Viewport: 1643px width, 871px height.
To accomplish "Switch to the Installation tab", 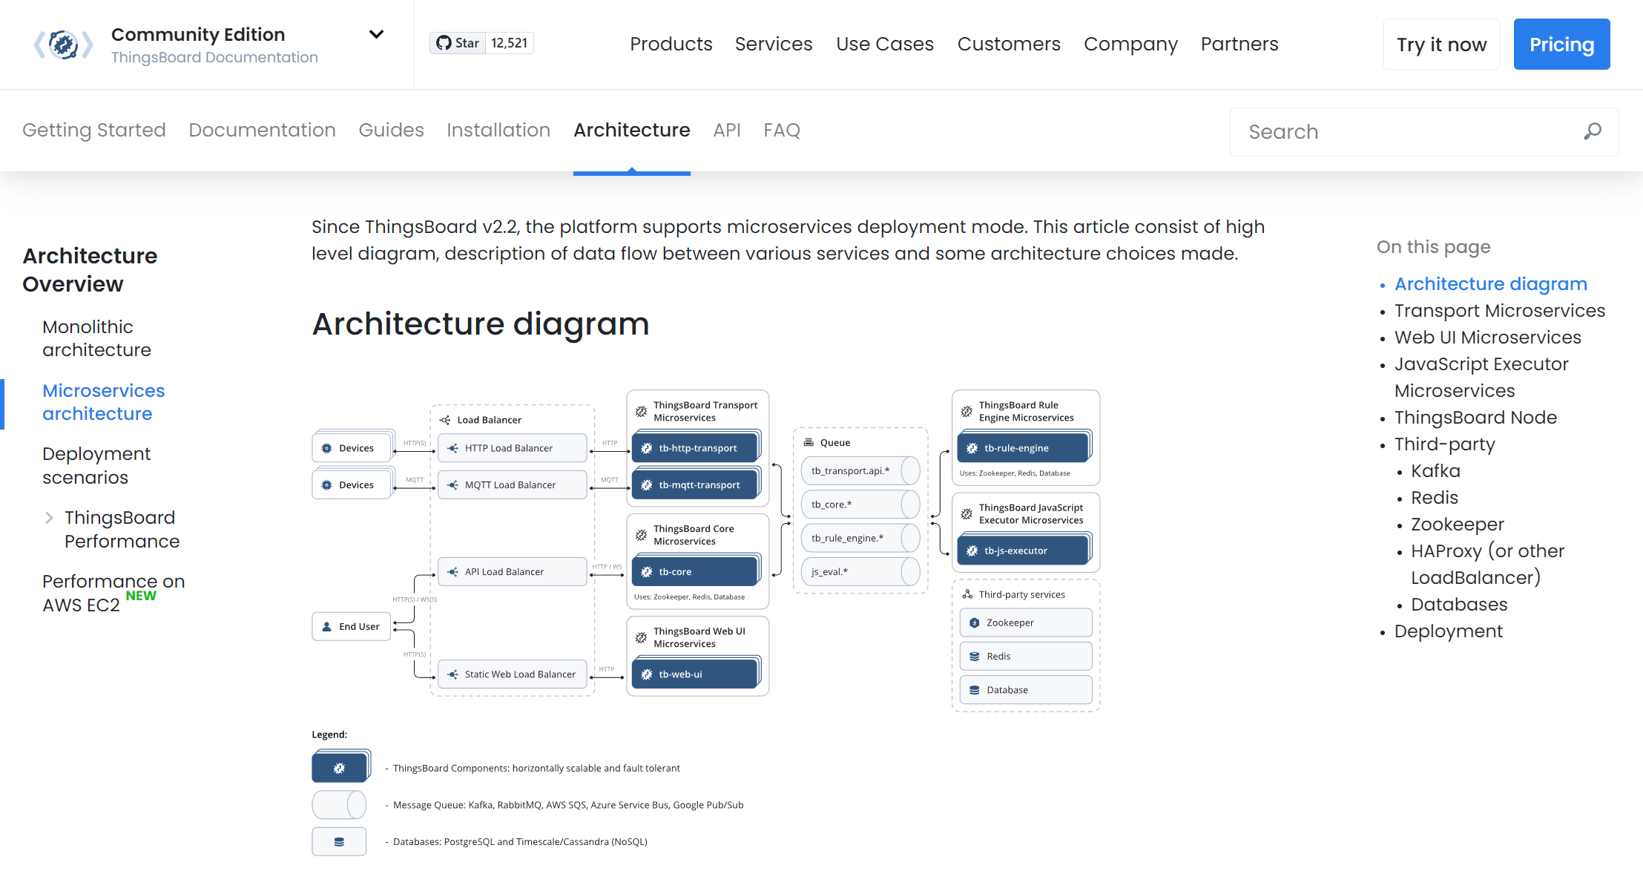I will pos(498,130).
